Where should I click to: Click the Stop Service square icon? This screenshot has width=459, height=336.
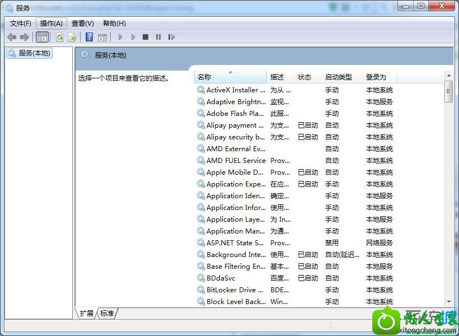[146, 37]
